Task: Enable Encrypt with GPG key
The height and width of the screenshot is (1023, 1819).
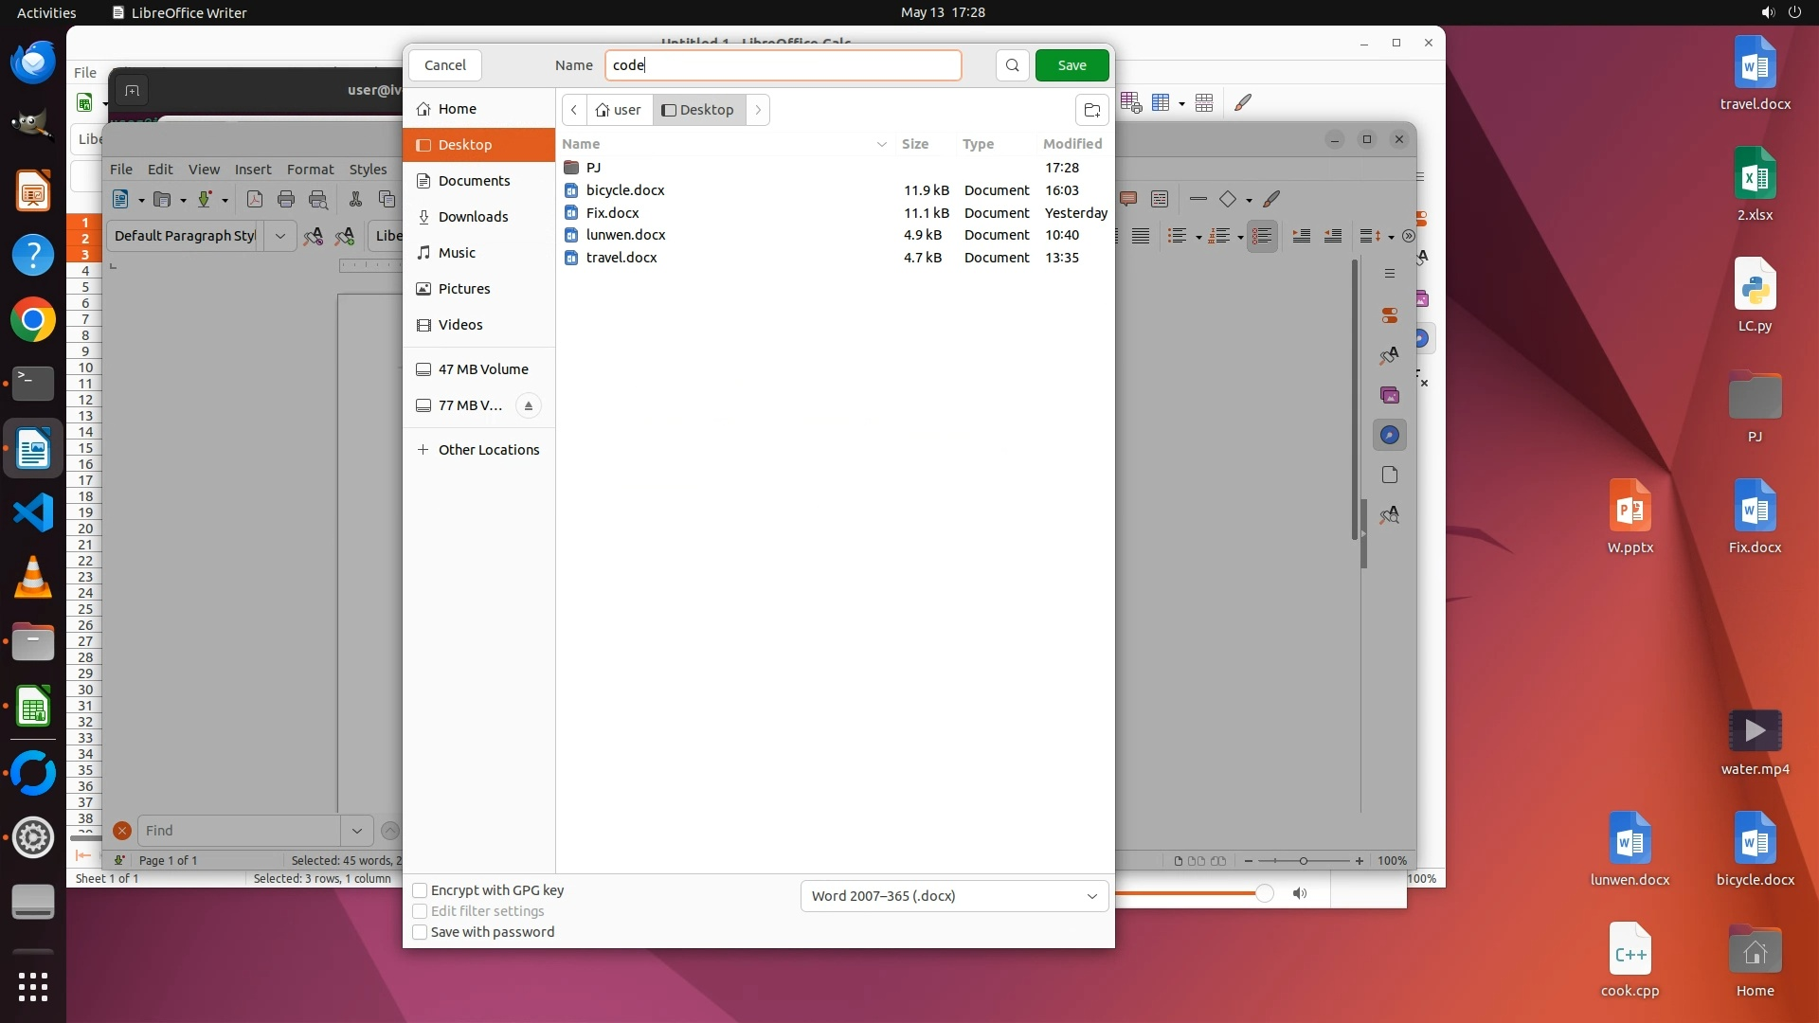Action: 420,890
